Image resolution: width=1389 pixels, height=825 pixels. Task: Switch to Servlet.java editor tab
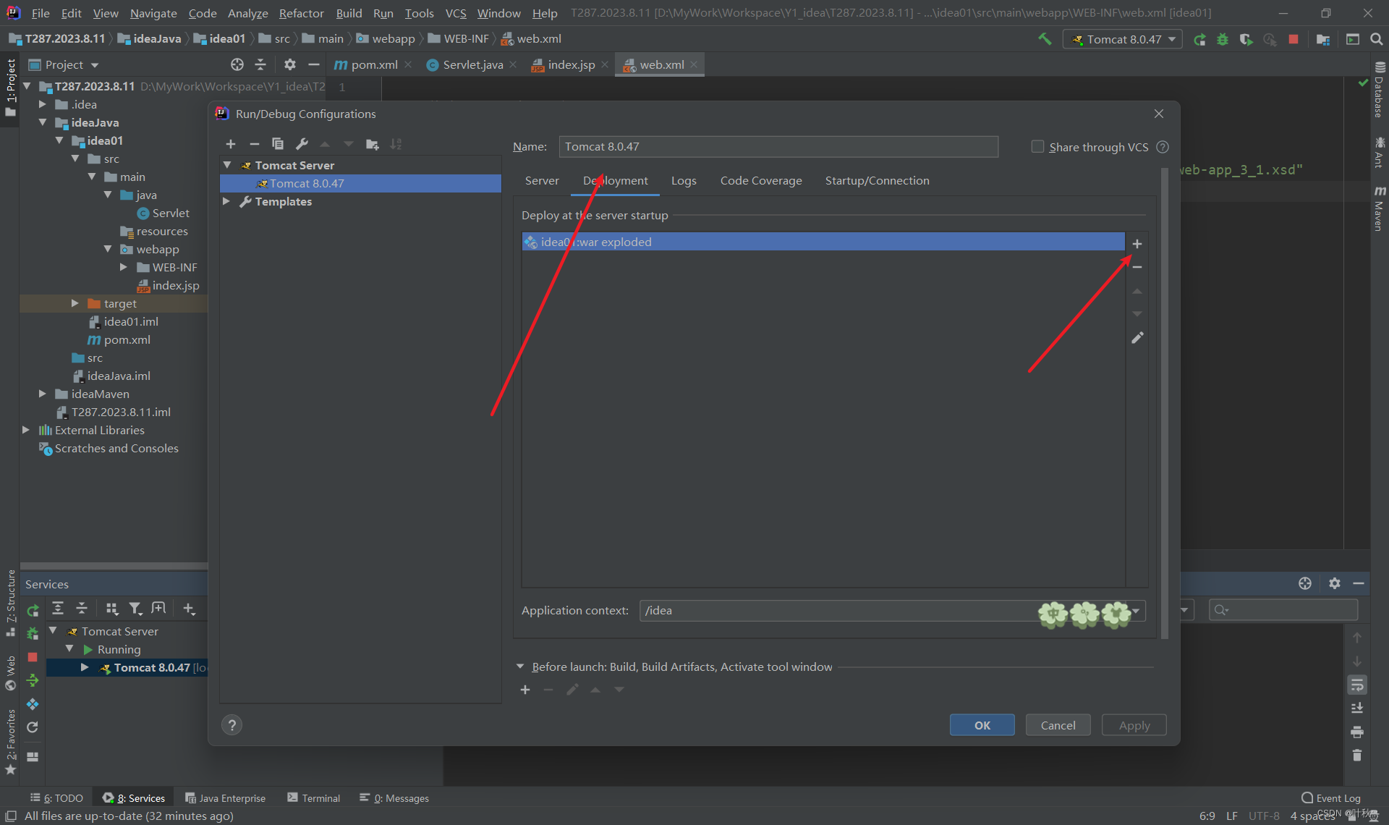coord(472,64)
